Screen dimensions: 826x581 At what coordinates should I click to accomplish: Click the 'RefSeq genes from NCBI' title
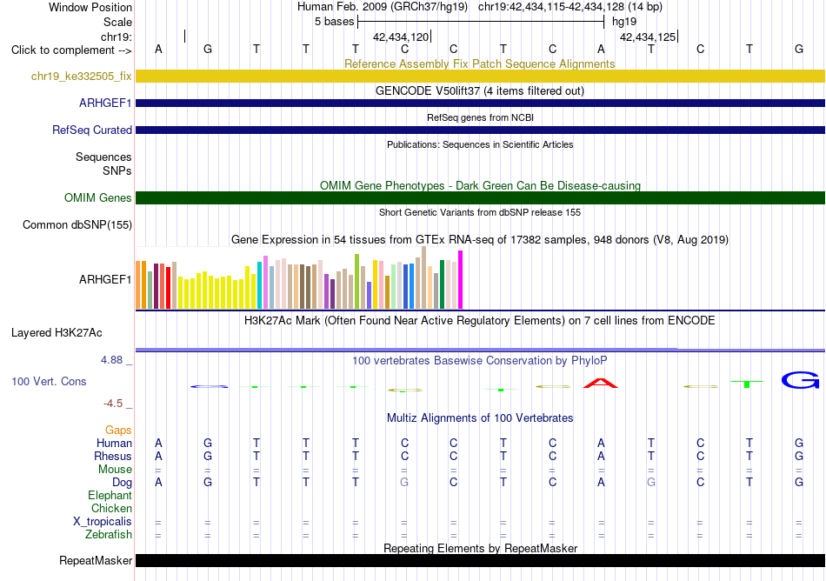481,117
